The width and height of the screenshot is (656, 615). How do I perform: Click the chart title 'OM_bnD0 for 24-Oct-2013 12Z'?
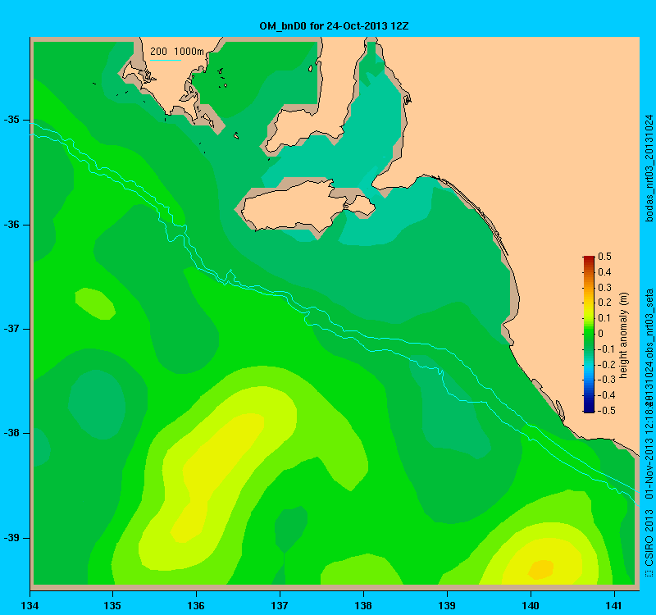click(334, 26)
